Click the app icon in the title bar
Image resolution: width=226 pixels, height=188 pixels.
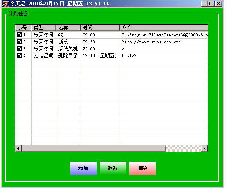point(5,3)
